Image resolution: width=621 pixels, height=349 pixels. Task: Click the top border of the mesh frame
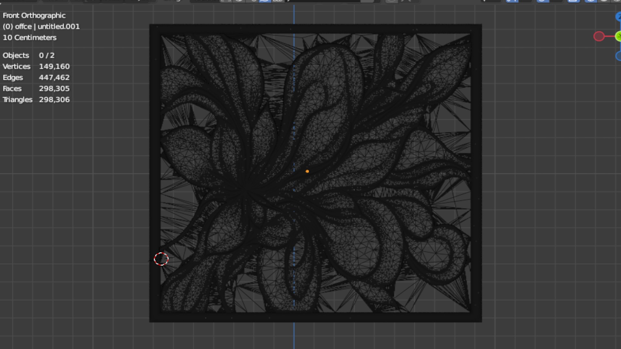(315, 29)
